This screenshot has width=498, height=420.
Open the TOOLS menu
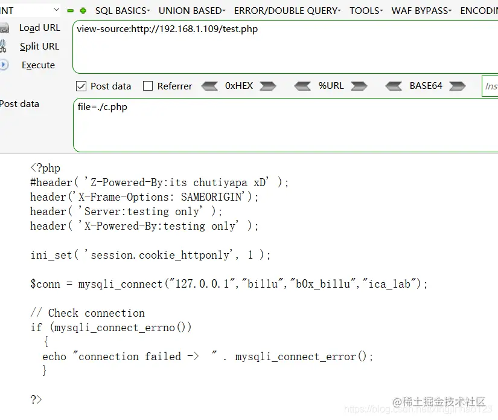coord(366,11)
